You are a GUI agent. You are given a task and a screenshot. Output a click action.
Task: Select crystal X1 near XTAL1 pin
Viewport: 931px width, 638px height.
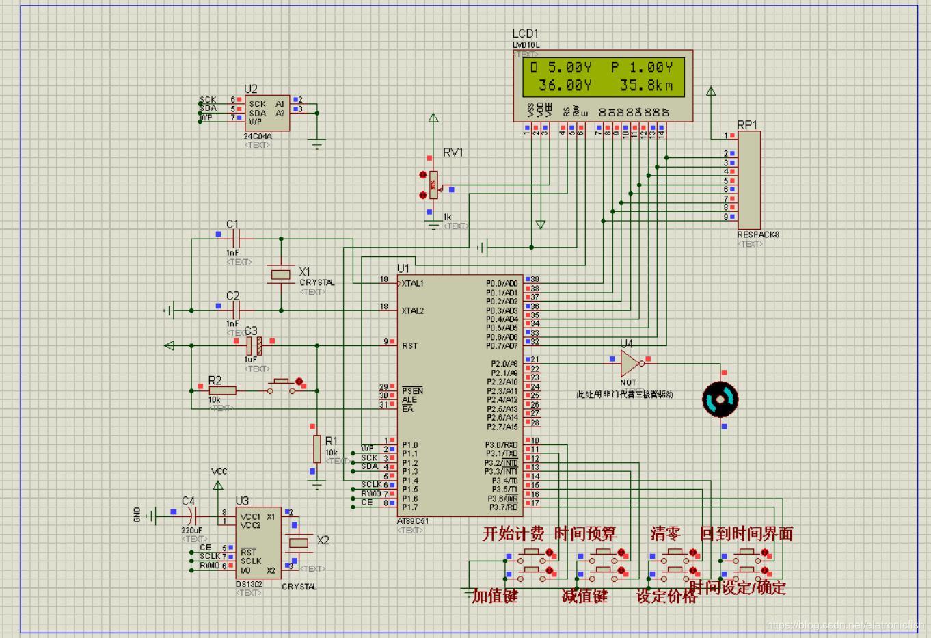281,274
